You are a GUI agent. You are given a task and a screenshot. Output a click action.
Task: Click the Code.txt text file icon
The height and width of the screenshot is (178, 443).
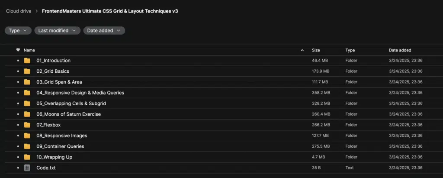[x=27, y=168]
